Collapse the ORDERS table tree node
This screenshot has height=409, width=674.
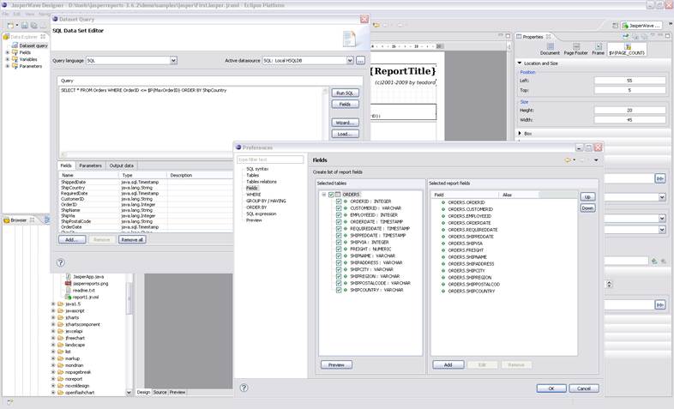pyautogui.click(x=324, y=195)
